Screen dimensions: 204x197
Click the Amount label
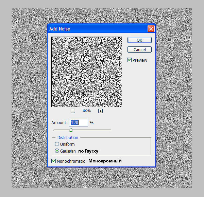click(x=60, y=123)
